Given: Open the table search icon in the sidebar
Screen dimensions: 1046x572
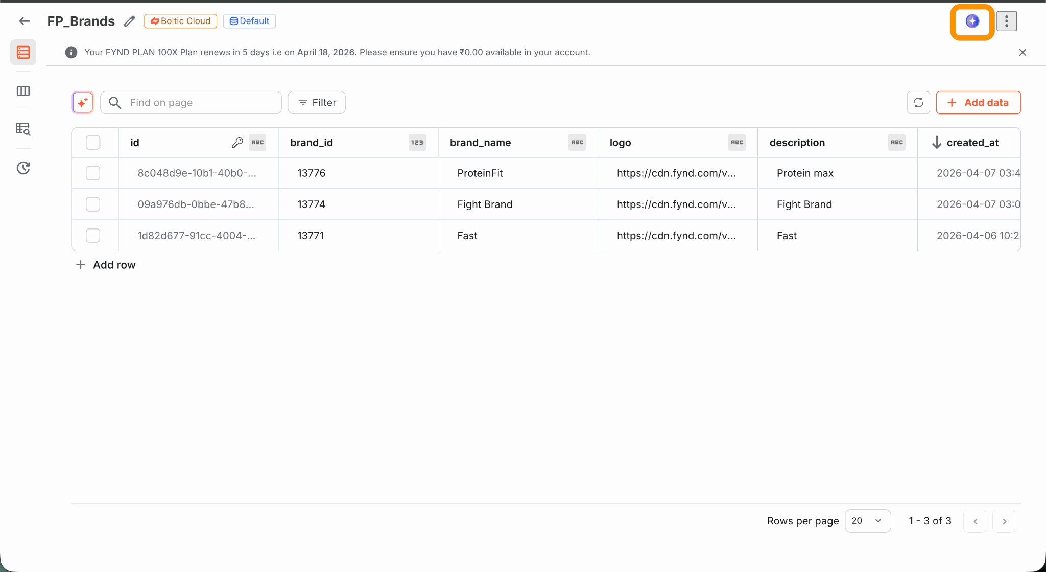Looking at the screenshot, I should click(x=23, y=129).
